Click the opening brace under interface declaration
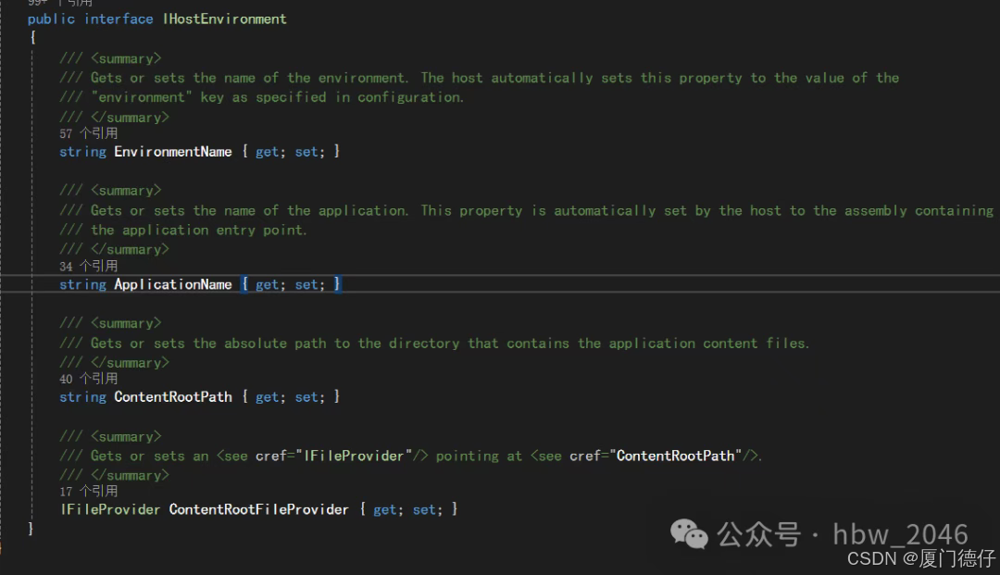The width and height of the screenshot is (1000, 575). (x=32, y=38)
